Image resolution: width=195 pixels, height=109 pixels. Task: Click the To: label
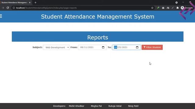pyautogui.click(x=109, y=47)
